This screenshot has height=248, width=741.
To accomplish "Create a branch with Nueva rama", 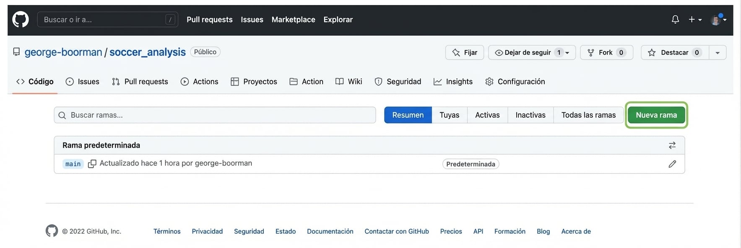I will (656, 115).
